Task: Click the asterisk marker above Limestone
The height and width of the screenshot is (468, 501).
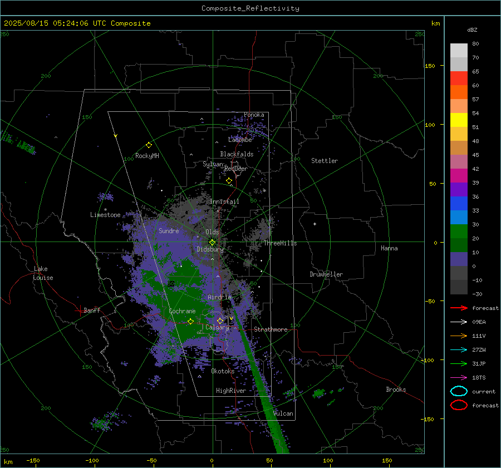Action: (x=105, y=210)
